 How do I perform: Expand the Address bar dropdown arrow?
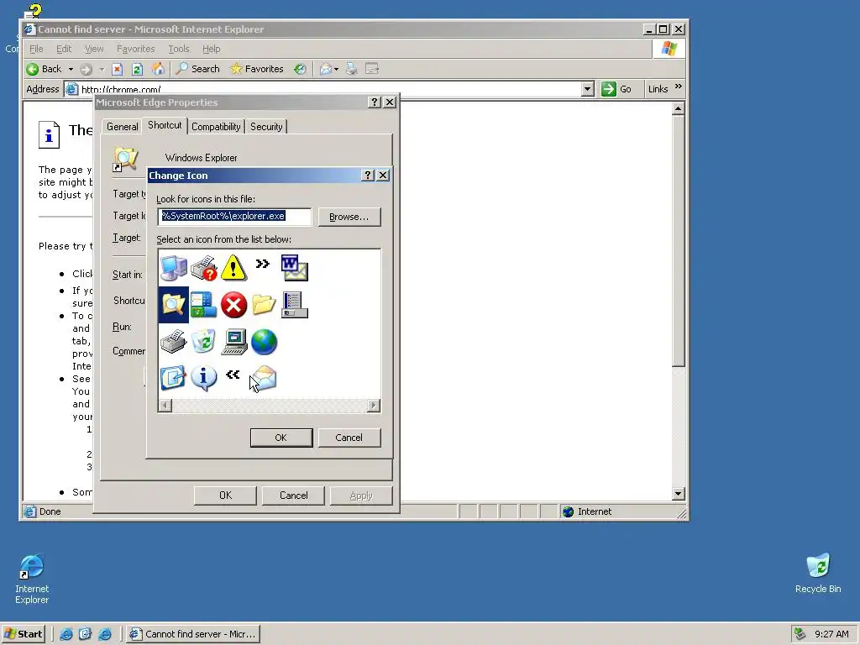tap(587, 89)
